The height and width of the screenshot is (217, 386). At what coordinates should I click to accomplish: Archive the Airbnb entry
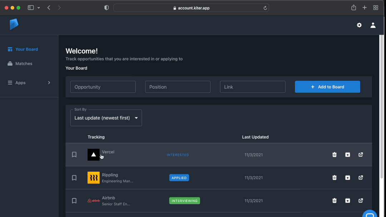click(x=348, y=201)
